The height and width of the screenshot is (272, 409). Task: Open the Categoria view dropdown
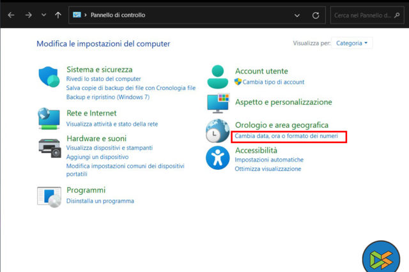351,43
